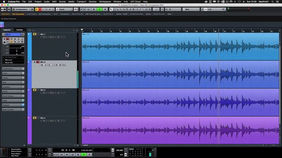
Task: Open the Configurations dropdown in toolbar
Action: point(23,9)
